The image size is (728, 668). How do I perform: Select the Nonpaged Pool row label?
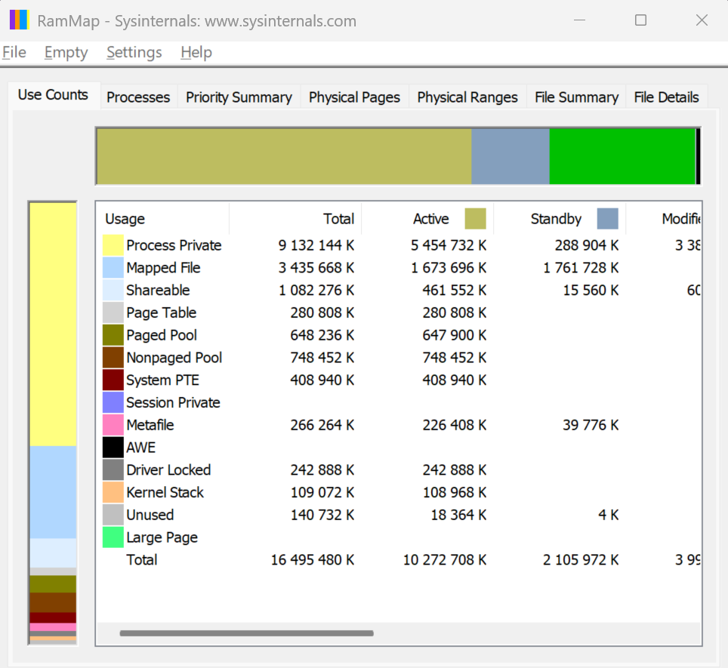coord(174,358)
